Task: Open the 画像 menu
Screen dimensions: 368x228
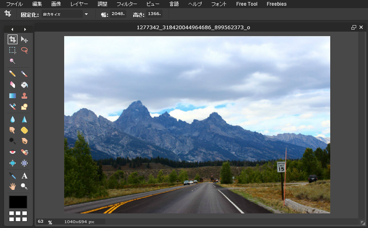Action: [56, 4]
